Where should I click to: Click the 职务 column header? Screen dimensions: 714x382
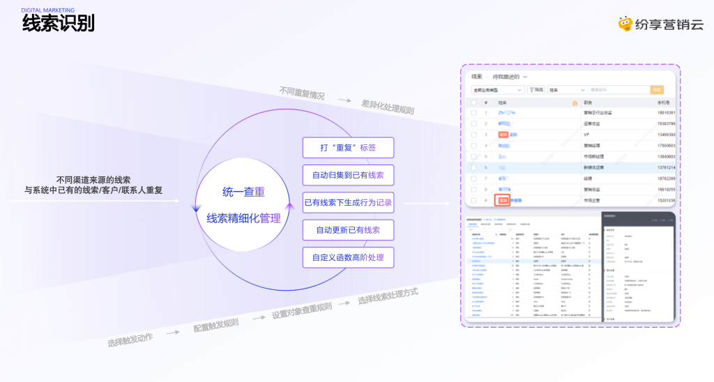point(588,103)
